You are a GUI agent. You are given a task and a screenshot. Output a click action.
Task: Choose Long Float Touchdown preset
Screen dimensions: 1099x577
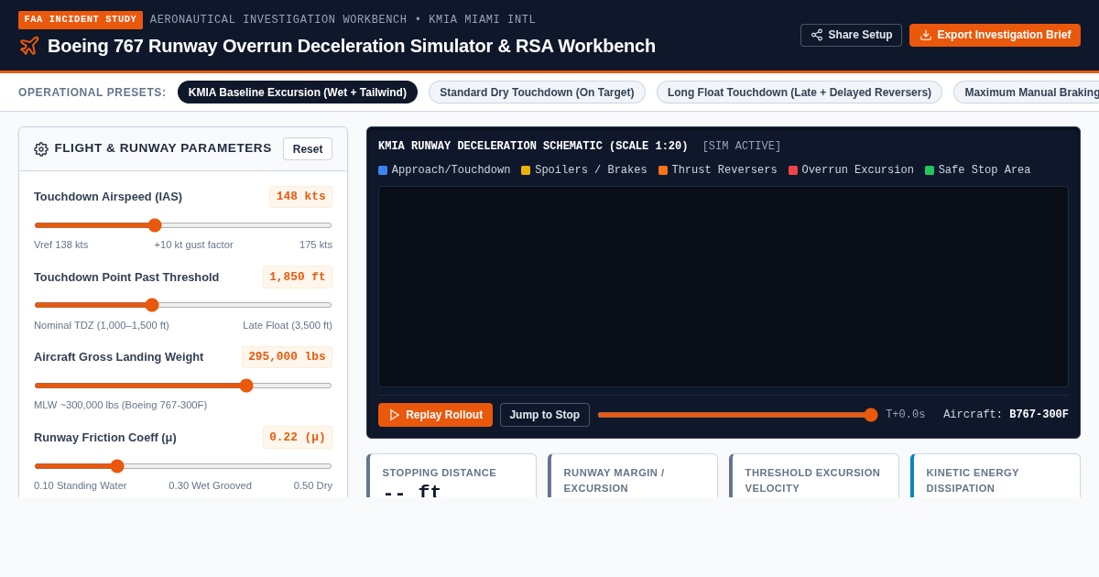[800, 93]
